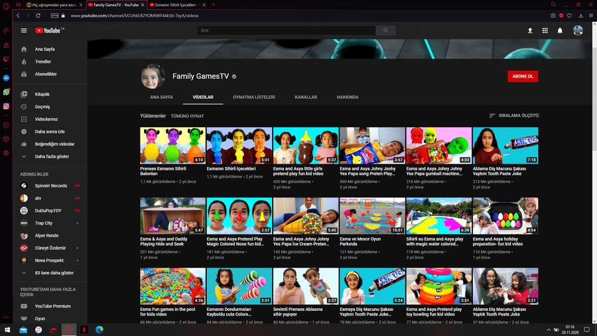Screen dimensions: 597x336
Task: Open Netflix from taskbar
Action: [x=84, y=330]
